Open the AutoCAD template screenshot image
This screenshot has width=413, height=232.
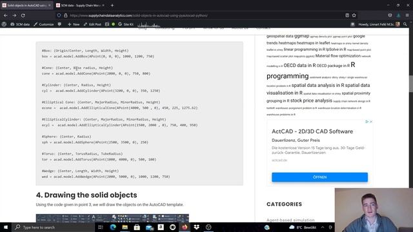112,218
